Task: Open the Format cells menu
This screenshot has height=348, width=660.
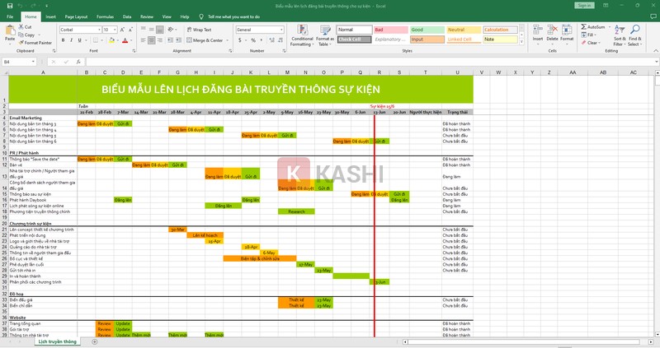Action: pyautogui.click(x=567, y=33)
